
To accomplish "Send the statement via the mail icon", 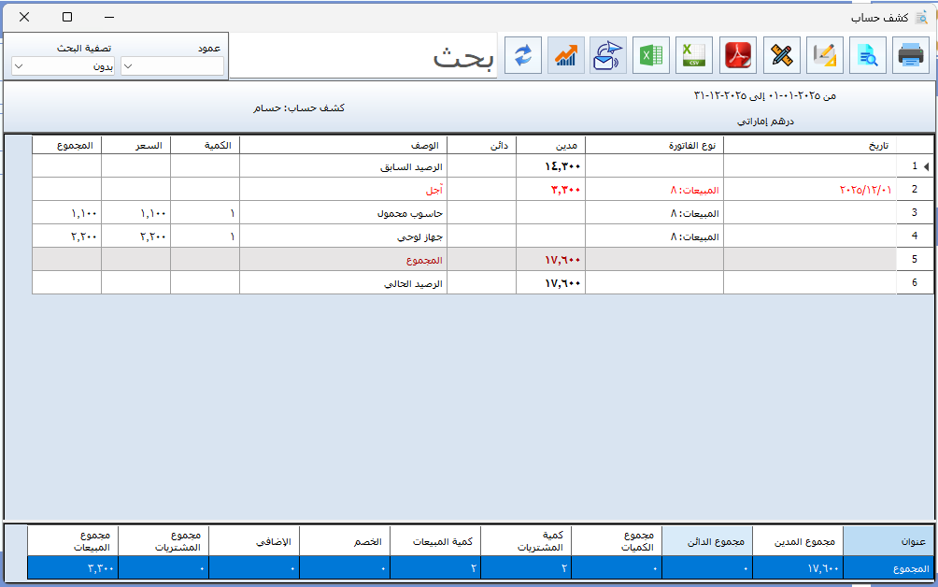I will coord(608,55).
